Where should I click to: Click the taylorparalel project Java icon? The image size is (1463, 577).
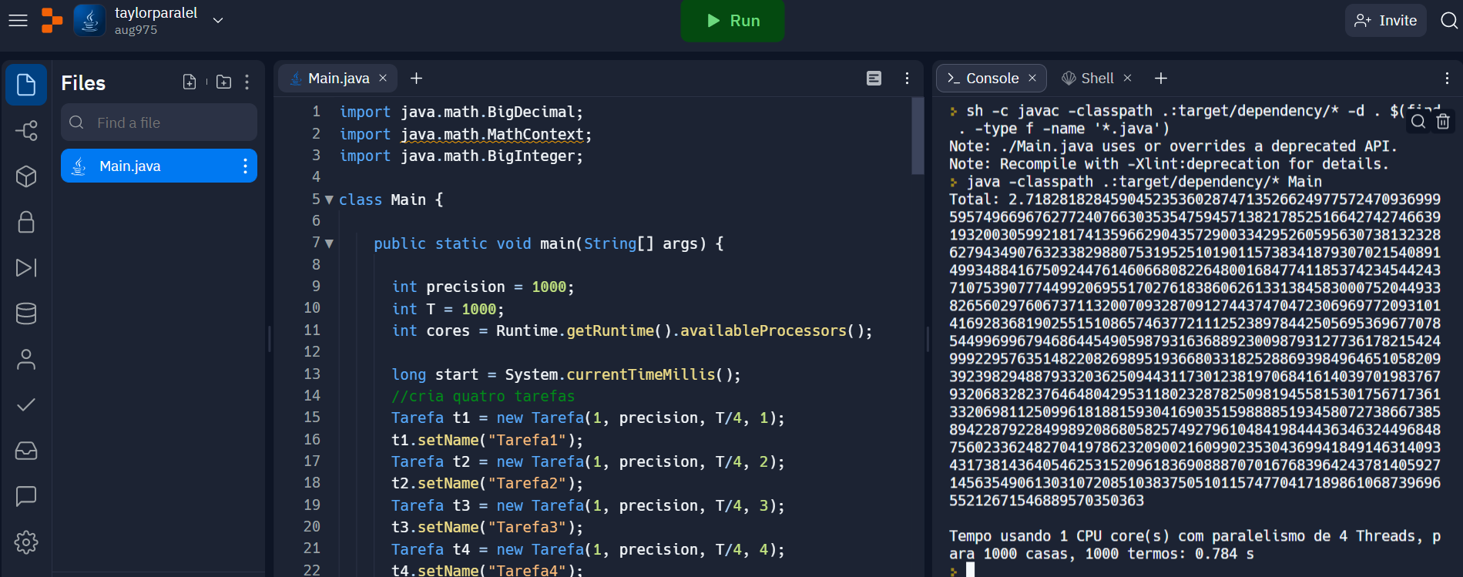click(89, 21)
